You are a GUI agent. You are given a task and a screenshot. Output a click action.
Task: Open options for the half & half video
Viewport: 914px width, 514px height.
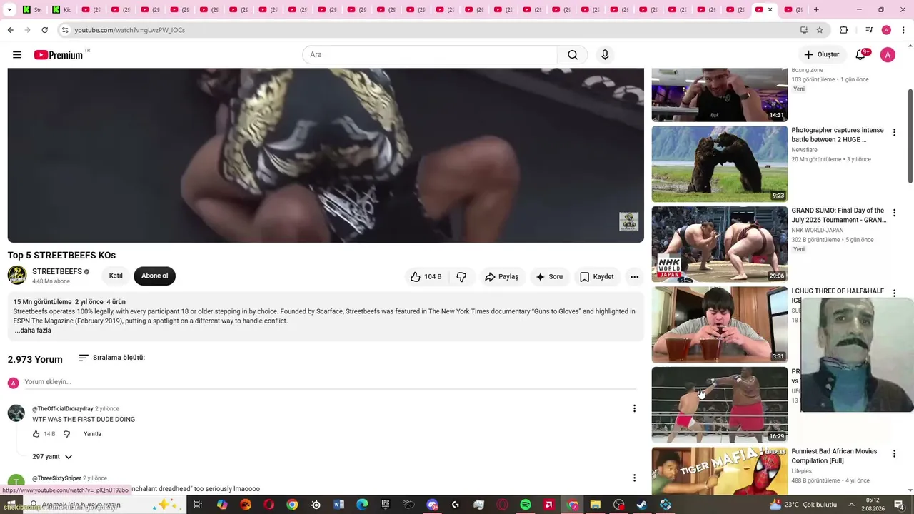tap(894, 293)
